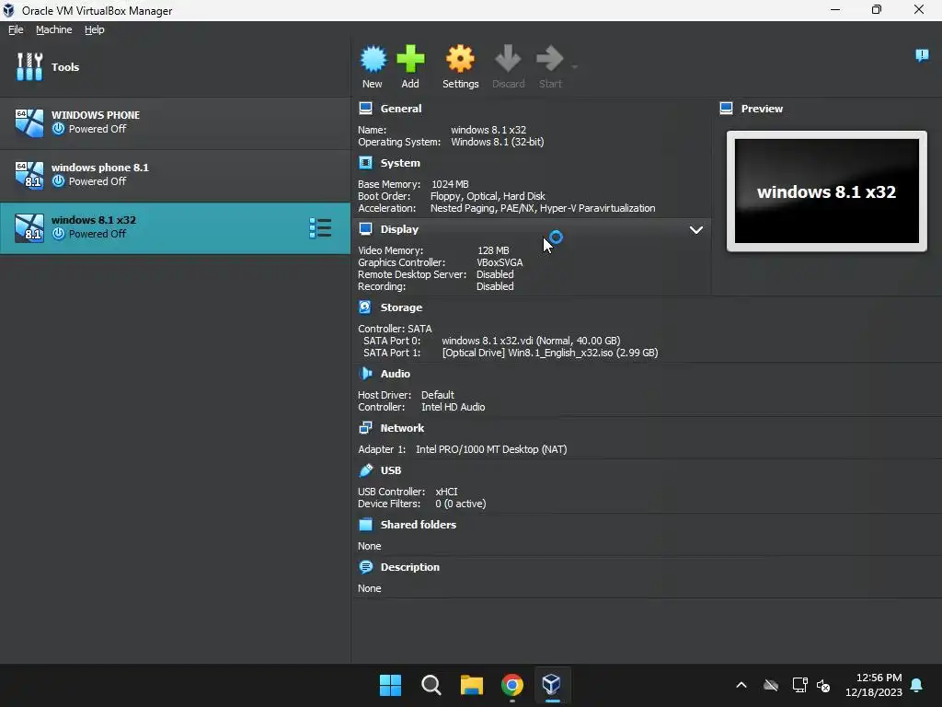The height and width of the screenshot is (707, 942).
Task: Click the System chip icon
Action: (365, 163)
